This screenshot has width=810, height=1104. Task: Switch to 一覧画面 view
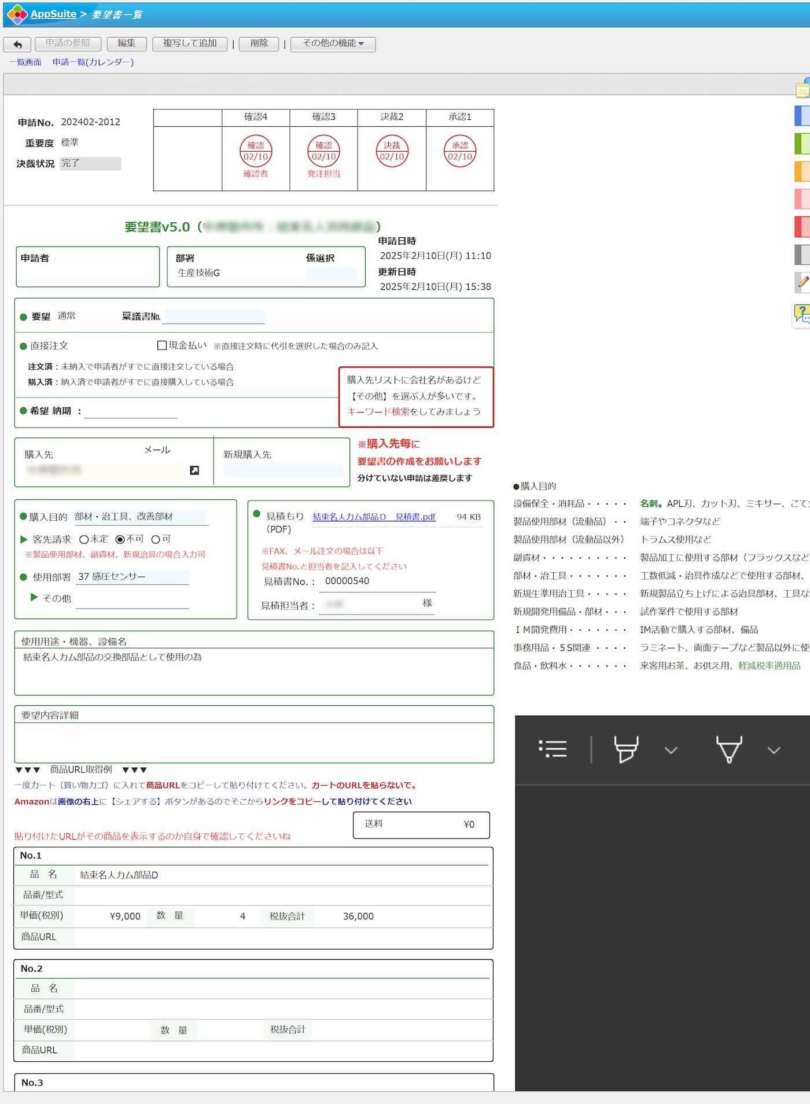pyautogui.click(x=25, y=62)
